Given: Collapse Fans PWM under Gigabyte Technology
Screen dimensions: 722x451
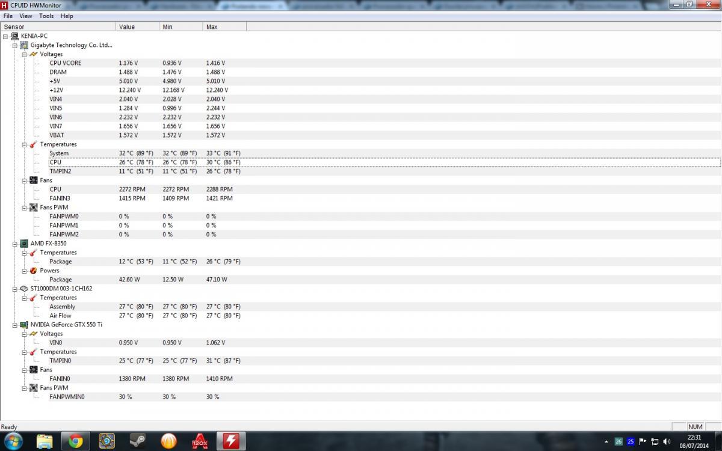Looking at the screenshot, I should click(x=25, y=207).
